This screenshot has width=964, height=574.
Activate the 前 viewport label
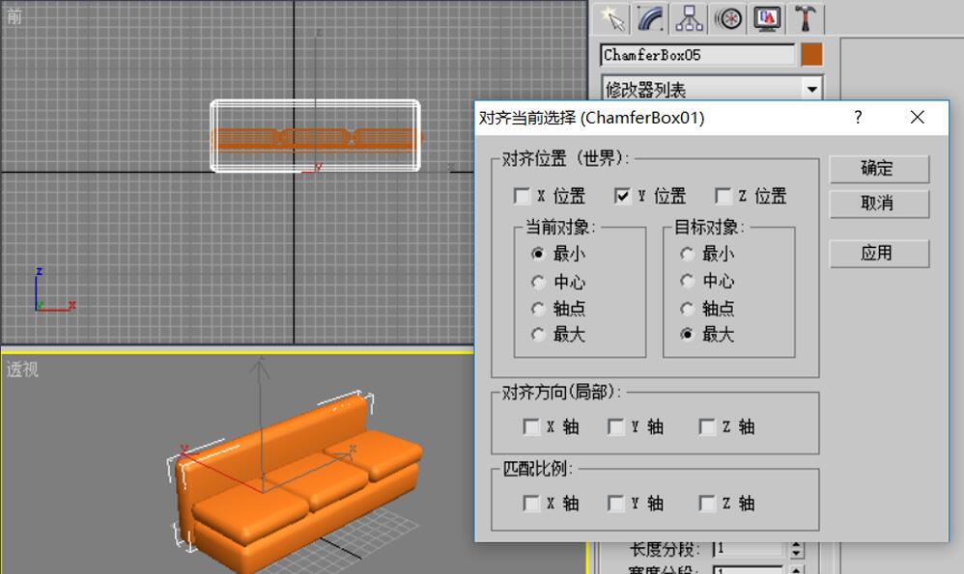[x=12, y=16]
